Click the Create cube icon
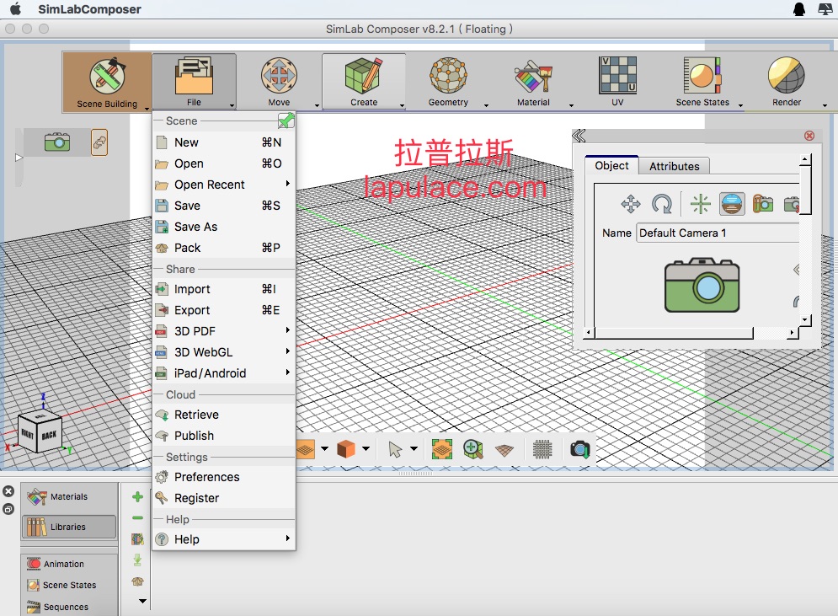Image resolution: width=838 pixels, height=616 pixels. coord(364,75)
